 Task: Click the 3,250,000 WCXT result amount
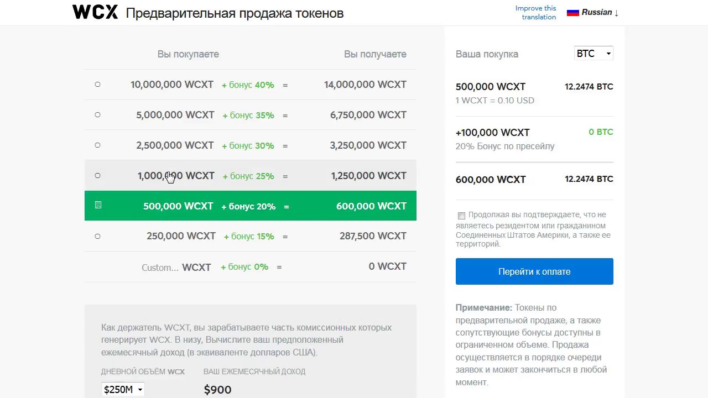[368, 145]
